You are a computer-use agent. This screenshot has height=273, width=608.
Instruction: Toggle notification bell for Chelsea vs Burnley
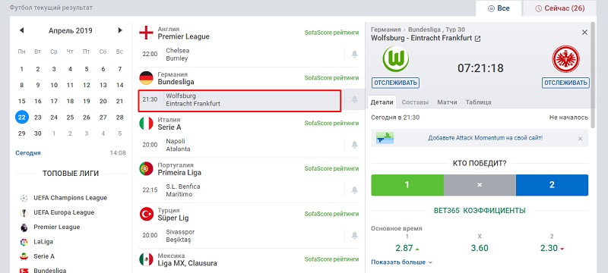[354, 54]
